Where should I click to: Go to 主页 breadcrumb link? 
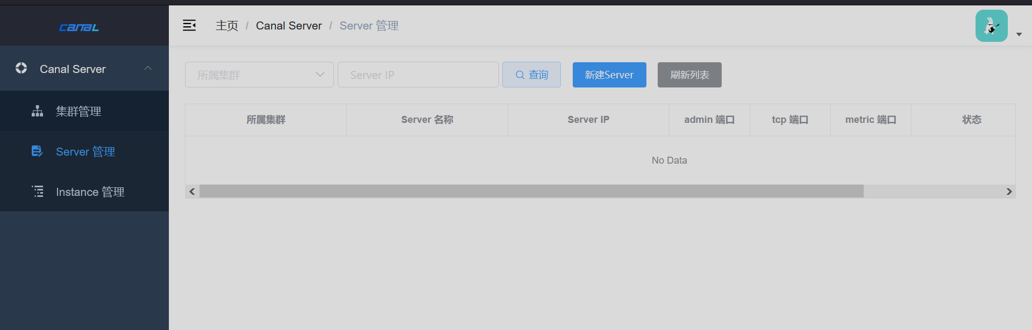(x=227, y=26)
